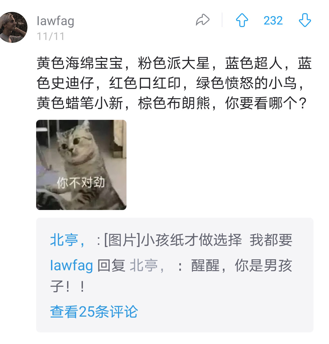
Task: Tap the 232 vote count
Action: point(273,21)
